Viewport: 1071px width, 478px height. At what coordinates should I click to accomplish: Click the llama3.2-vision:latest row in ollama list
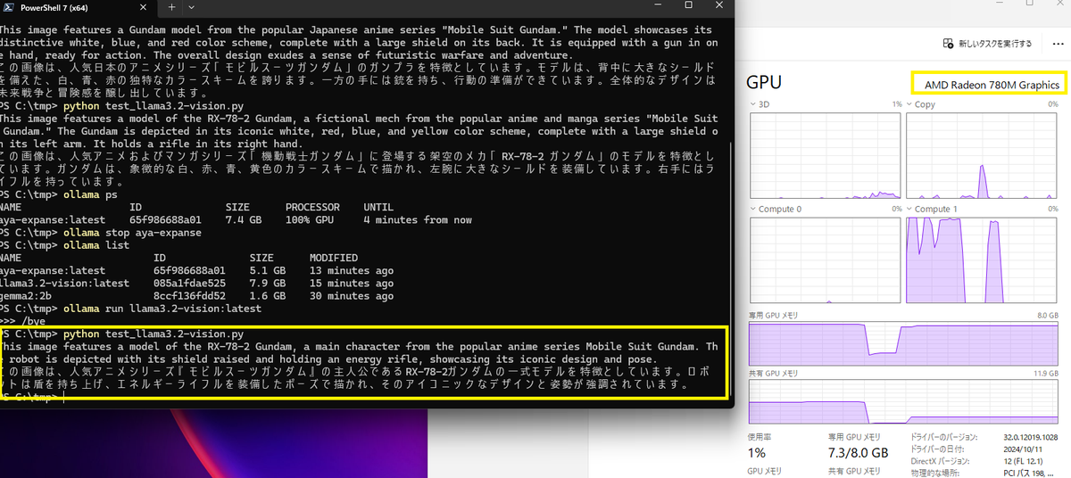coord(196,284)
